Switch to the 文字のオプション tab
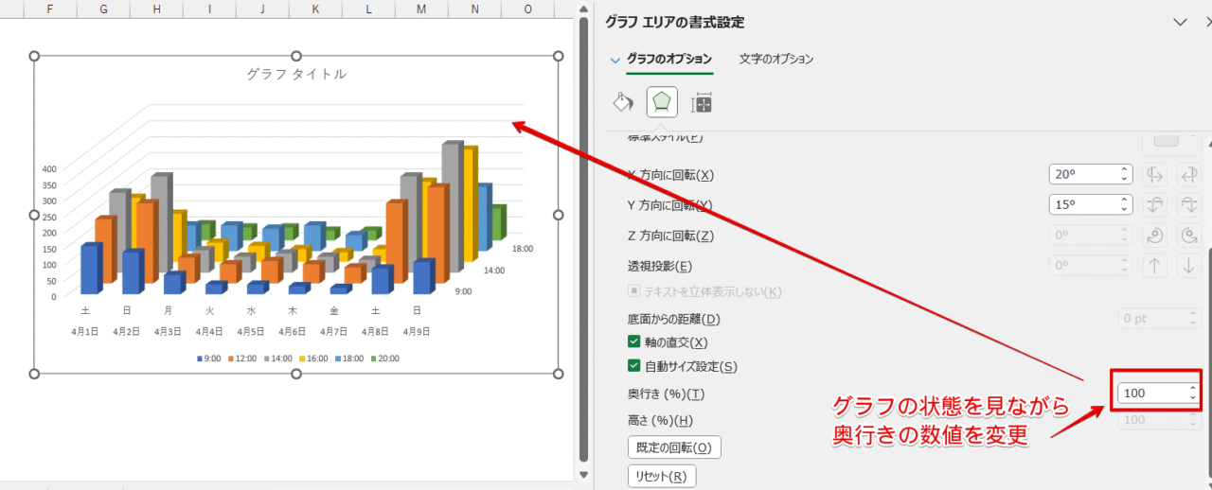1212x490 pixels. pos(775,59)
